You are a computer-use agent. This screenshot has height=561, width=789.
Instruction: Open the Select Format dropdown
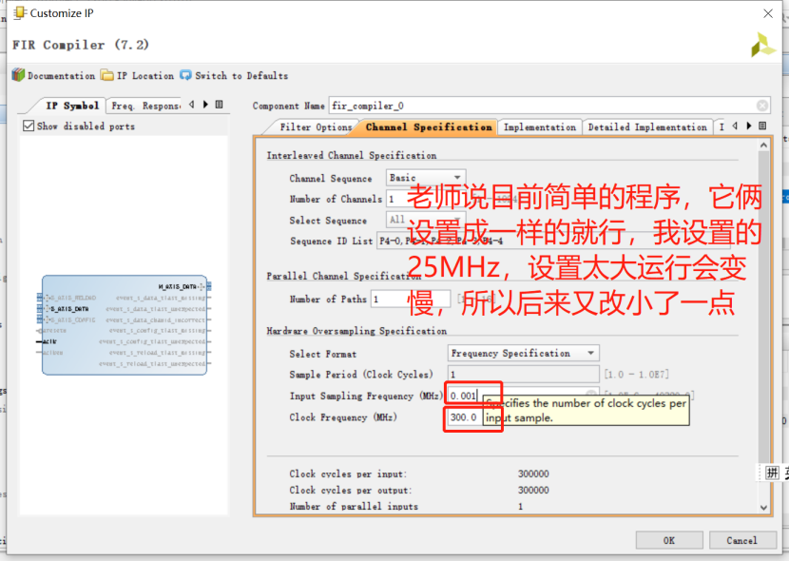pos(524,353)
